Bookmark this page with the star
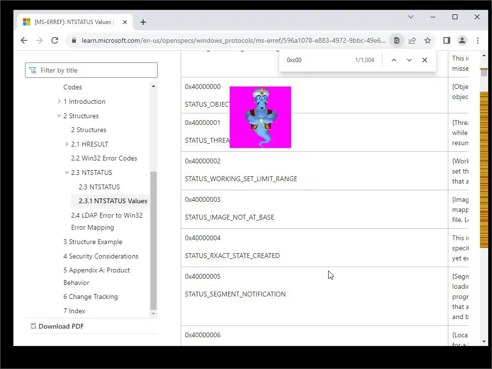This screenshot has width=492, height=369. [427, 40]
